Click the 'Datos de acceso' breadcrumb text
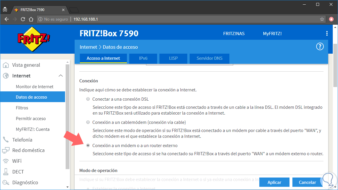Screen dimensions: 338x190 pos(120,47)
